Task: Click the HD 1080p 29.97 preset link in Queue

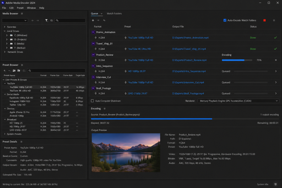Action: click(137, 71)
